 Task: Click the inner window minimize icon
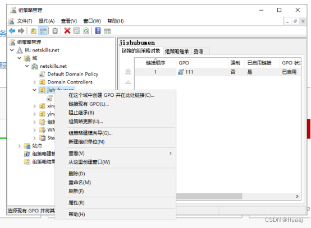[x=287, y=21]
